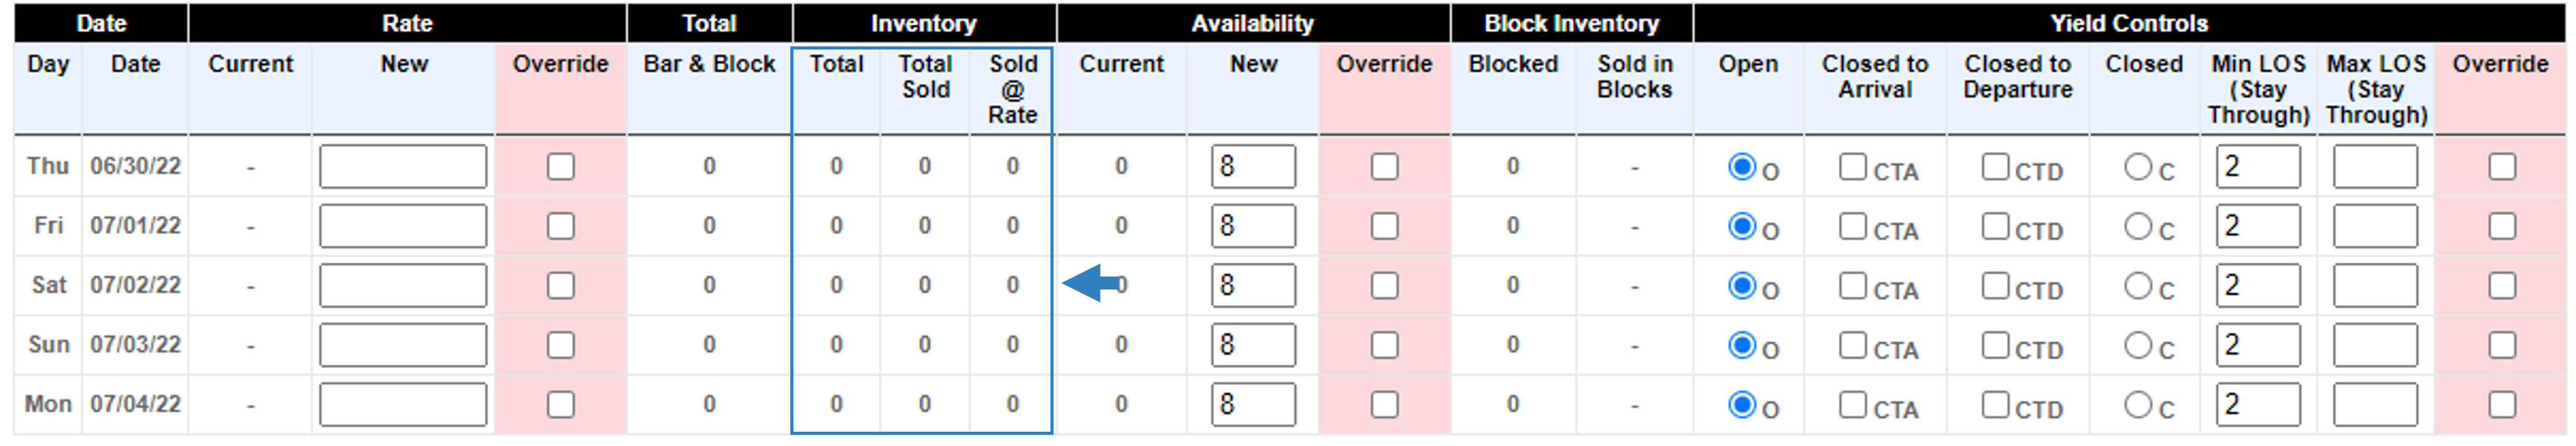Check Yield Controls Override for Fri 07/01/22

click(2502, 226)
